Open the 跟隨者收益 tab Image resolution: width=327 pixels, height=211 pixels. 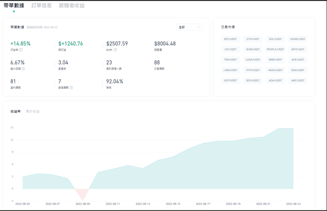[x=72, y=5]
